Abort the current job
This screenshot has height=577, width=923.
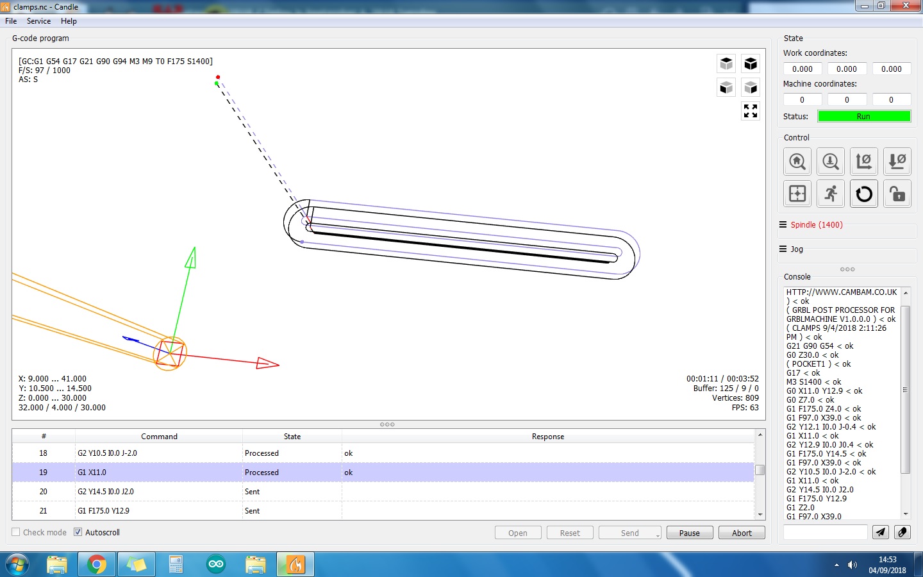pos(742,533)
